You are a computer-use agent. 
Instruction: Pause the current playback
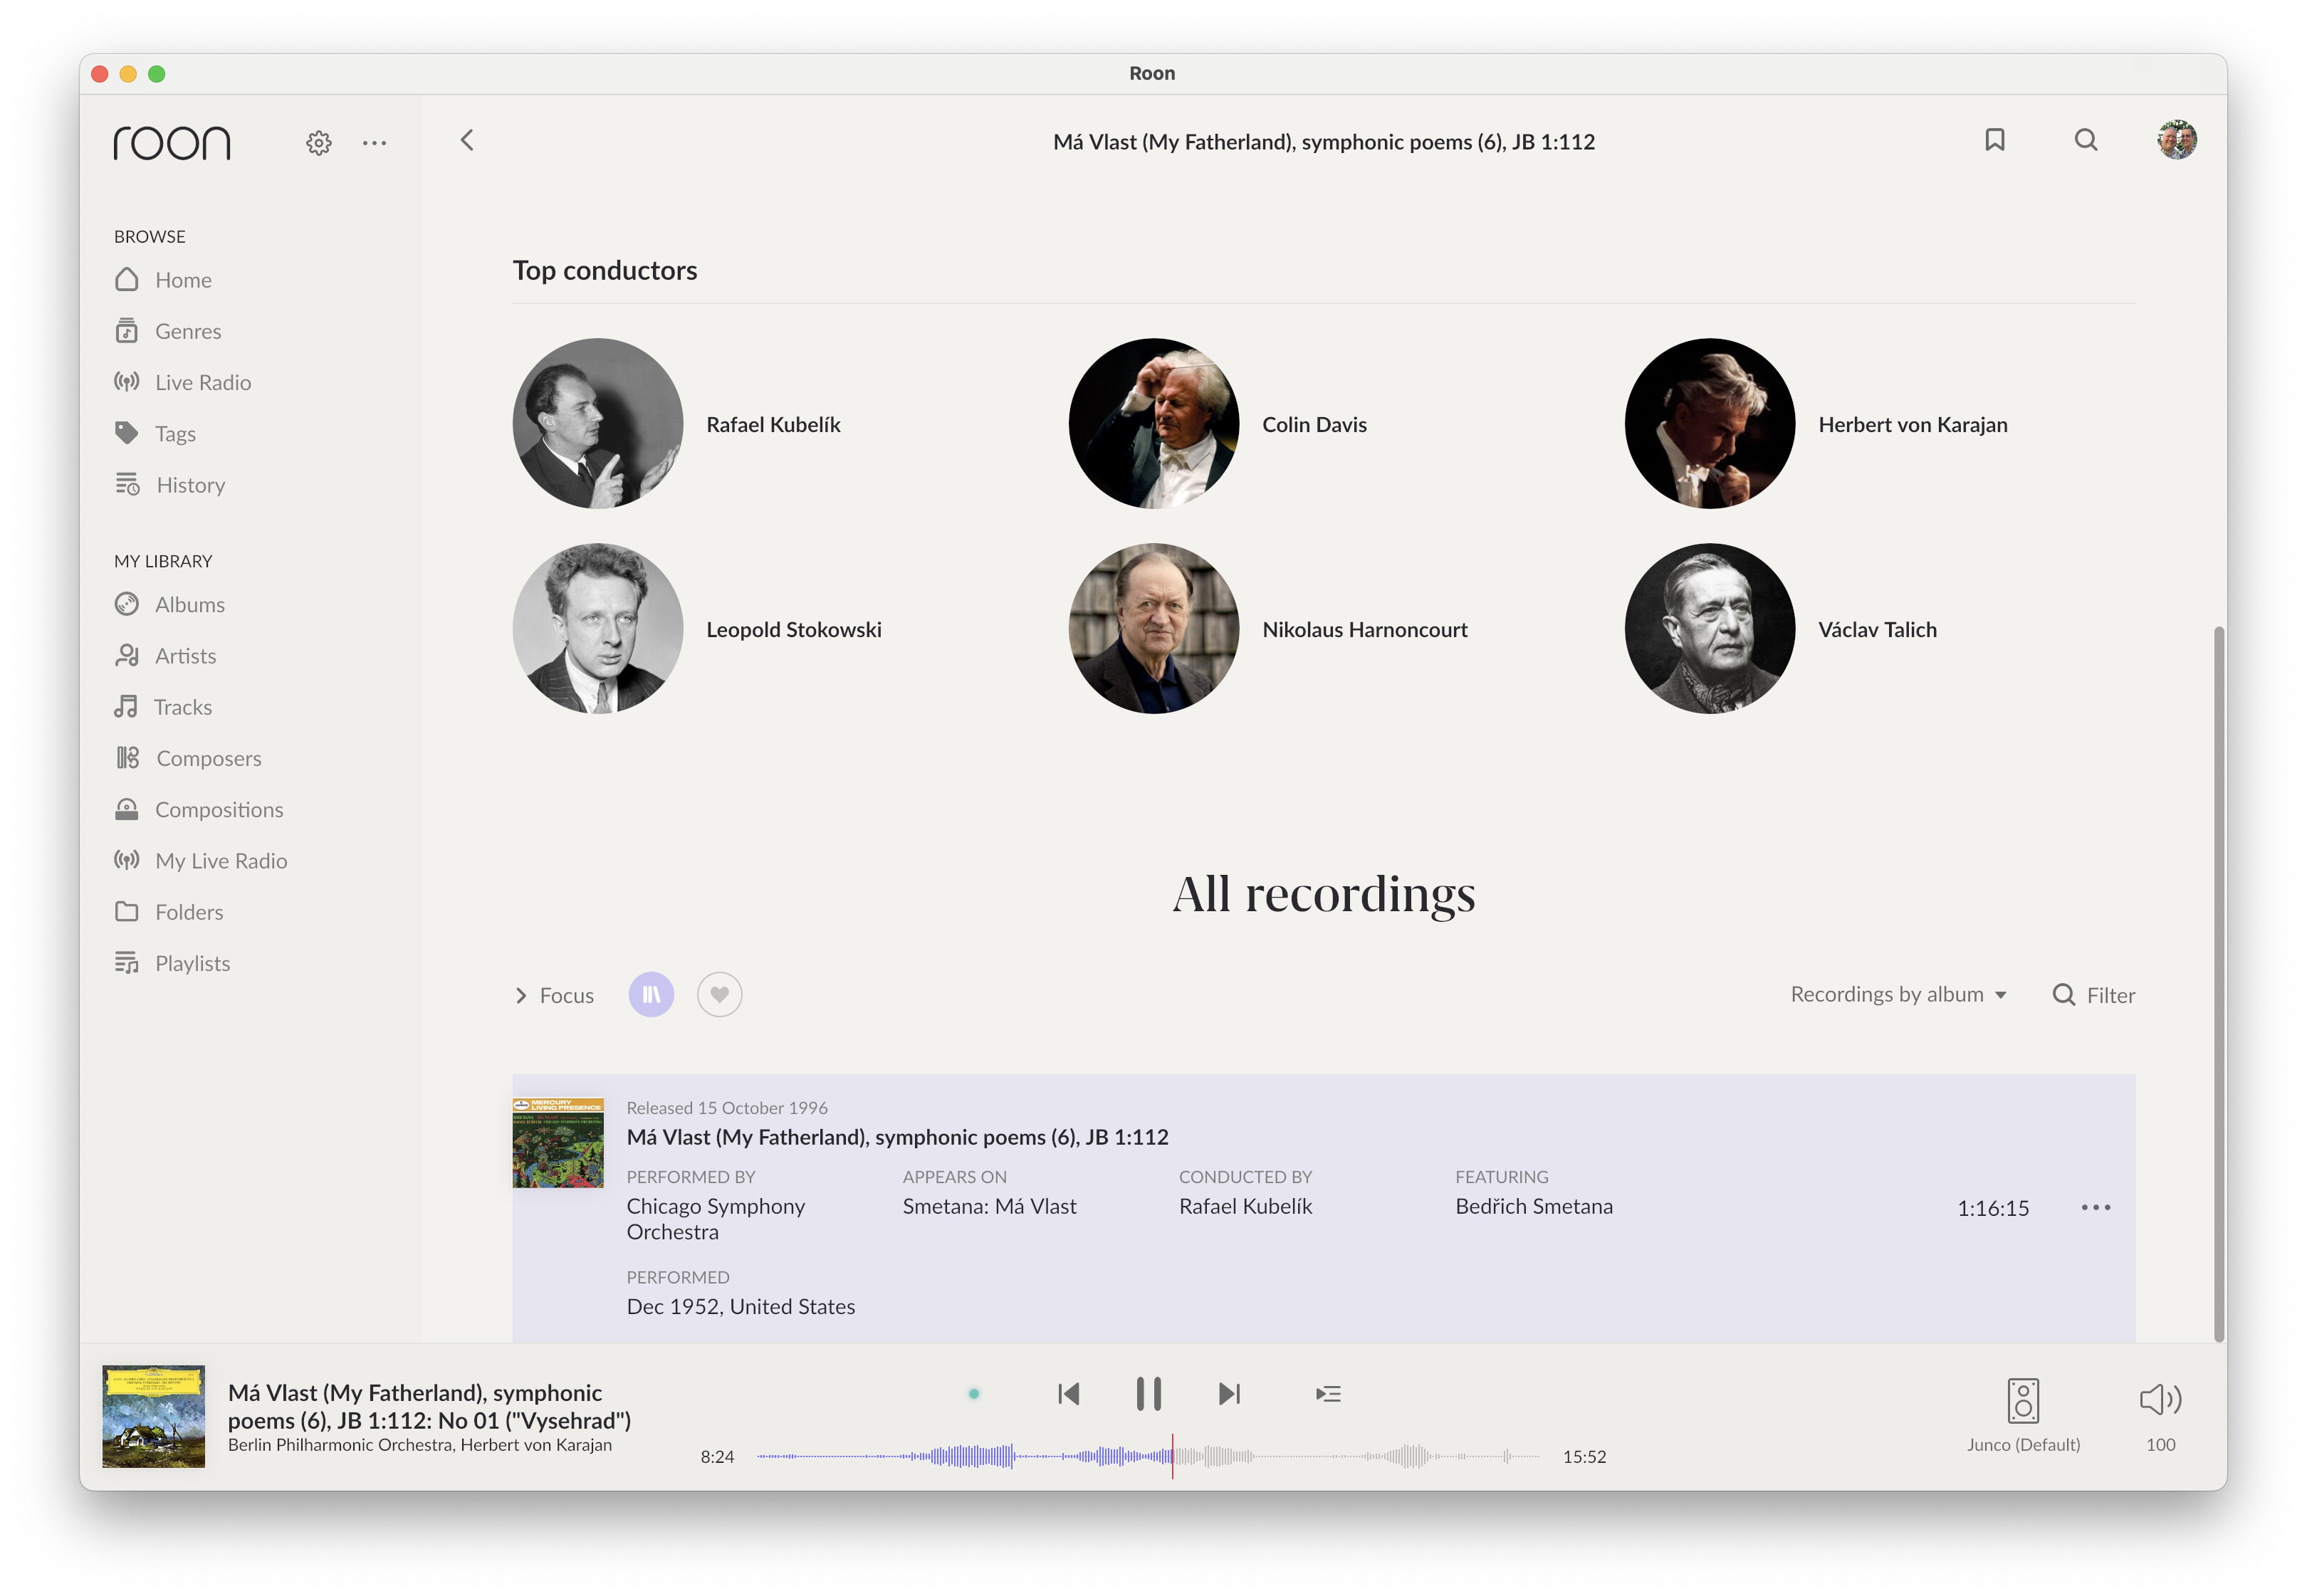point(1148,1393)
